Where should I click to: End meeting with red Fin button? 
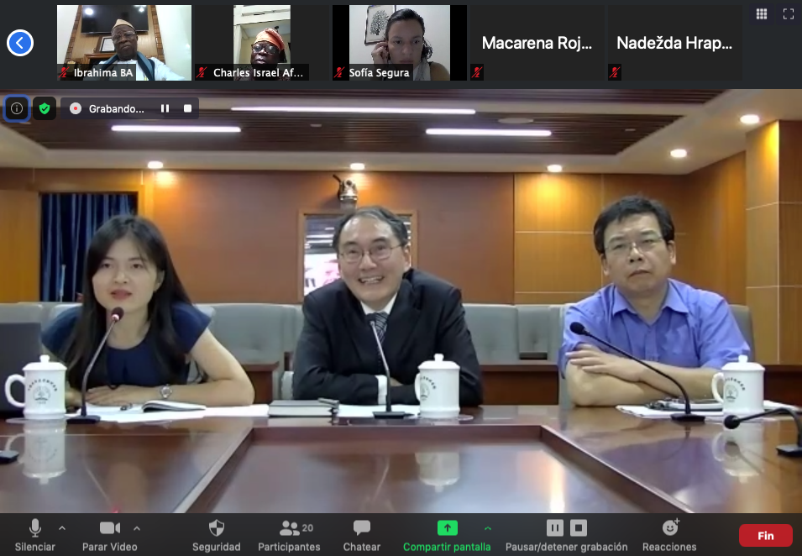coord(766,536)
